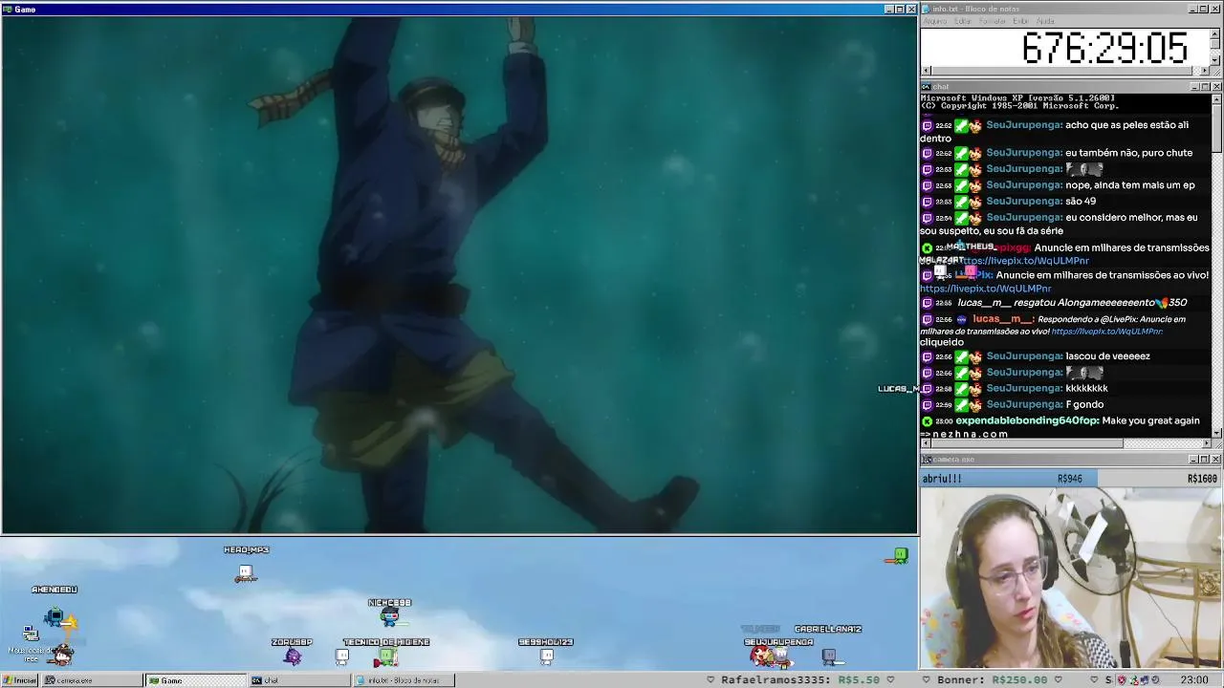Click the Game window title icon

pos(8,9)
